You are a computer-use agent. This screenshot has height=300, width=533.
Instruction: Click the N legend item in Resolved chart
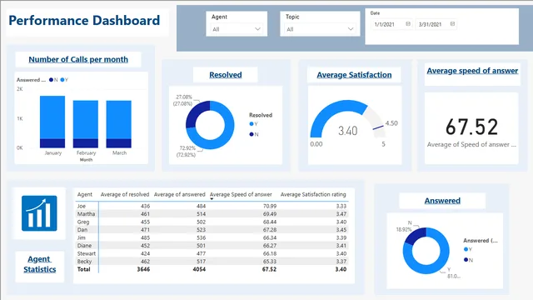(x=254, y=134)
